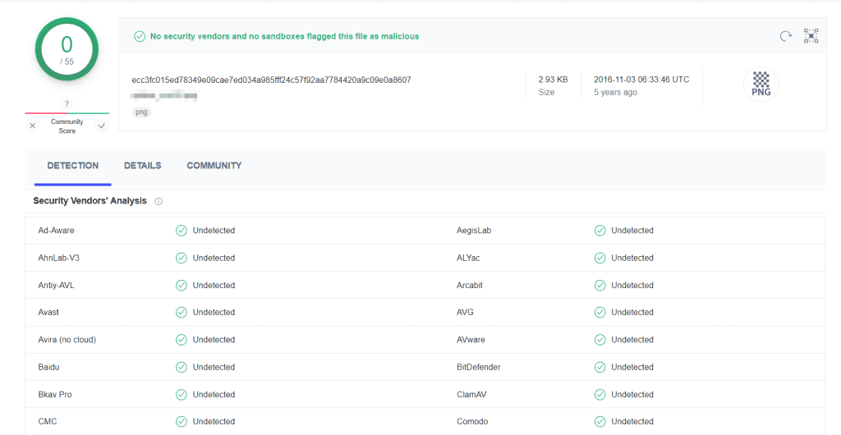Click the Security Vendors' Analysis info icon
This screenshot has width=841, height=435.
point(159,201)
